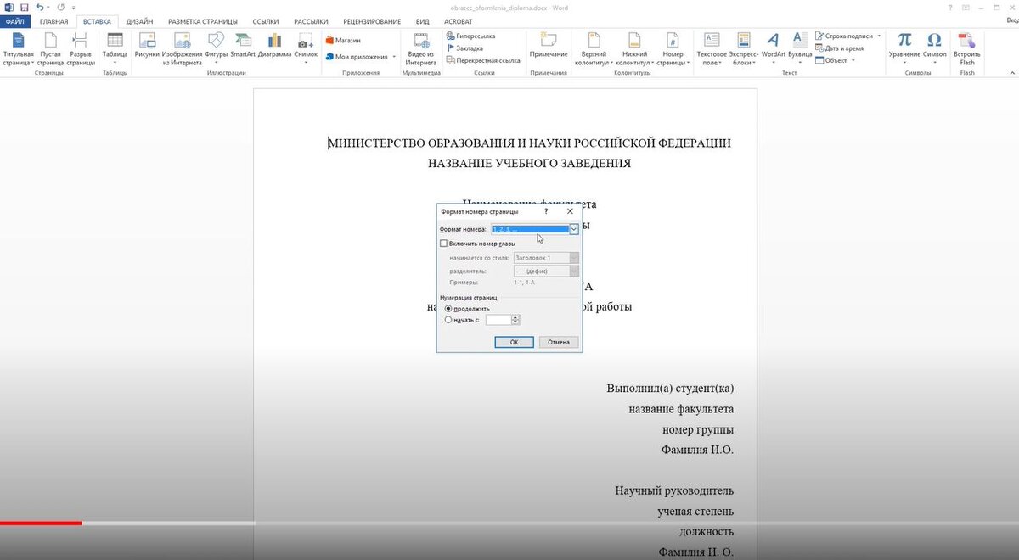Viewport: 1019px width, 560px height.
Task: Open the Номер страницы ribbon menu
Action: coord(672,49)
